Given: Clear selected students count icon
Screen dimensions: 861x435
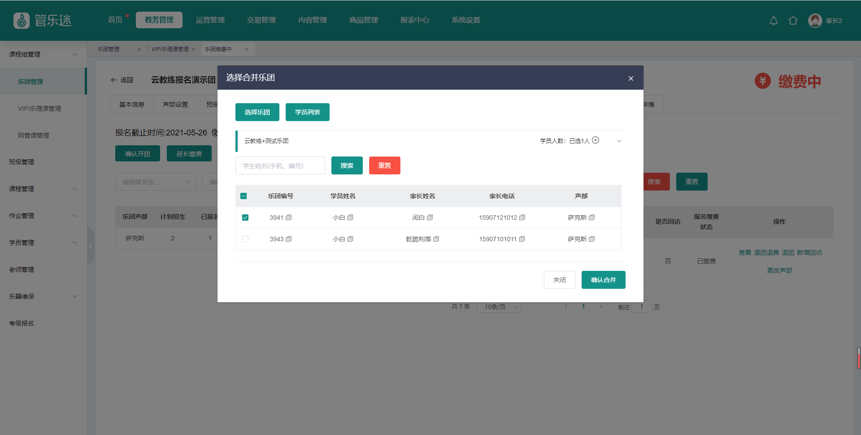Looking at the screenshot, I should pos(596,140).
